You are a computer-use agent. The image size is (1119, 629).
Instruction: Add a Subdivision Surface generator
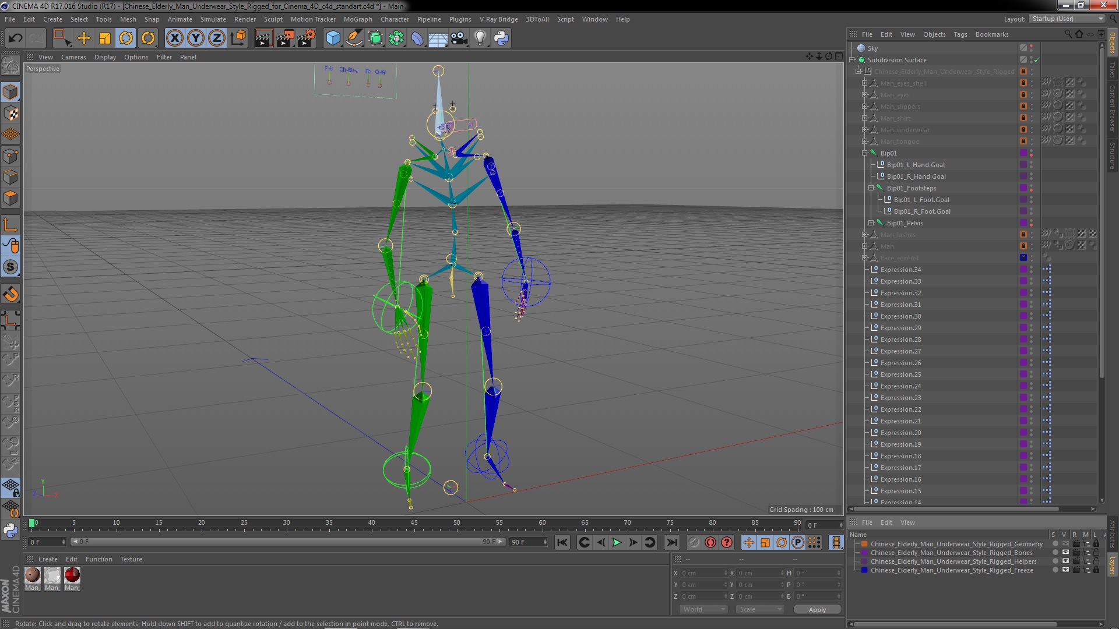click(375, 38)
